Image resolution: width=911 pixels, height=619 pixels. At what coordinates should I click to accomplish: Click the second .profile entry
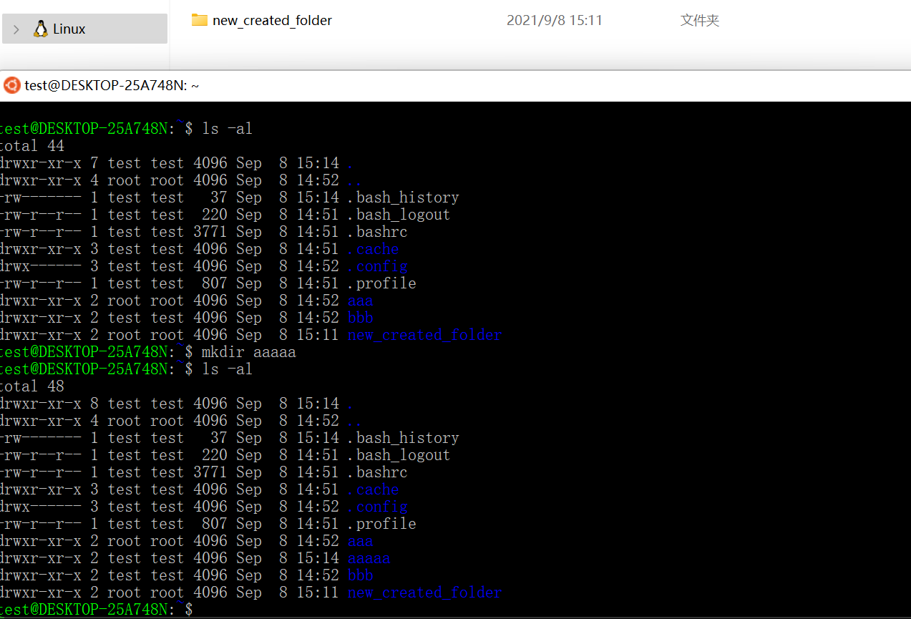382,524
